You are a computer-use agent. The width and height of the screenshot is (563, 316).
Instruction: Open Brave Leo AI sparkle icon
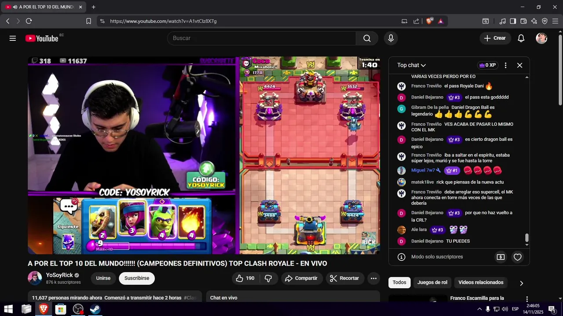click(x=534, y=21)
